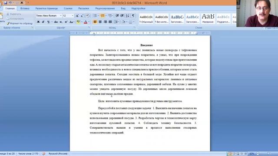The width and height of the screenshot is (278, 156).
Task: Click the zoom out minus button
Action: 258,154
